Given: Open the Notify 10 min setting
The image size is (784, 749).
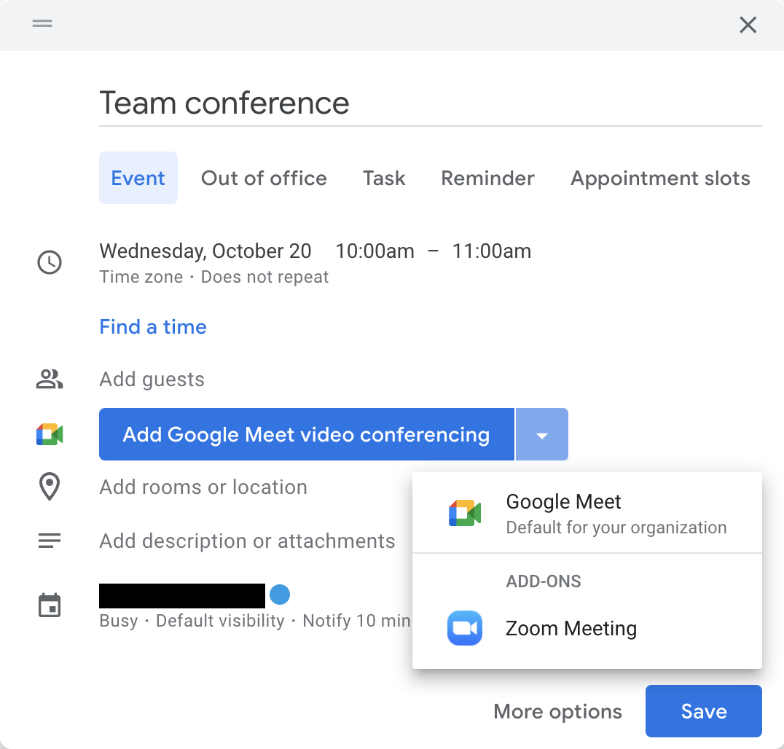Looking at the screenshot, I should (356, 621).
